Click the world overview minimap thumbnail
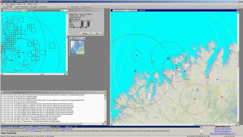This screenshot has height=137, width=243. click(x=77, y=48)
